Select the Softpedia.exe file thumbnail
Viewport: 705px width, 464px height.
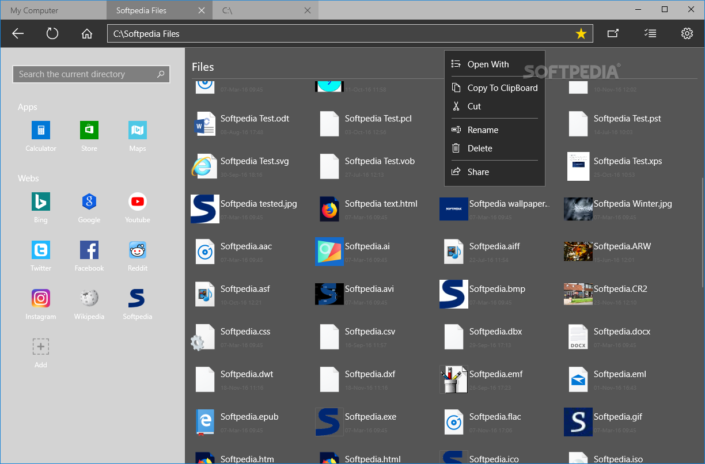point(329,422)
